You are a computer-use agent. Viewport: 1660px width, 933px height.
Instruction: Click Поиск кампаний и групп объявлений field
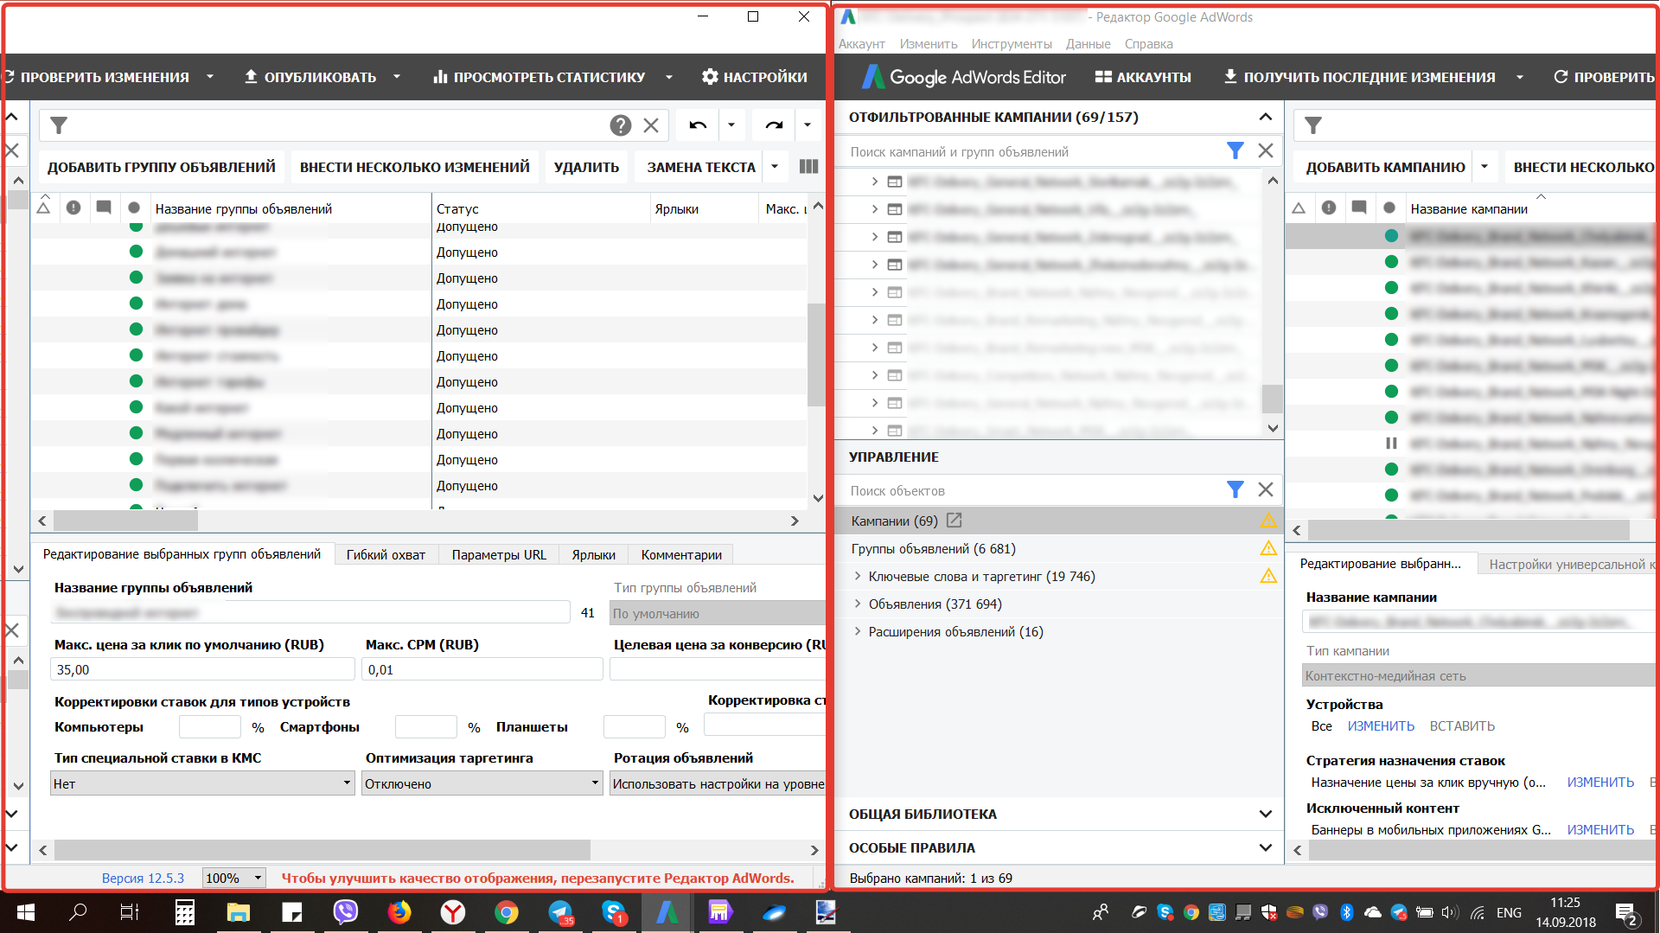tap(1031, 151)
